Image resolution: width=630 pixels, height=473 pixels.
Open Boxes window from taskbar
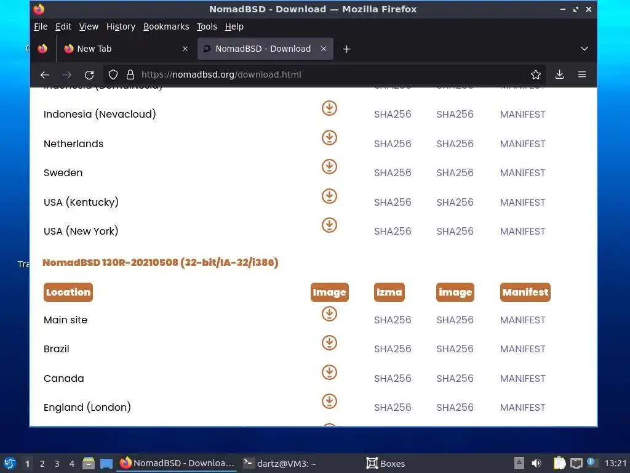(x=385, y=463)
